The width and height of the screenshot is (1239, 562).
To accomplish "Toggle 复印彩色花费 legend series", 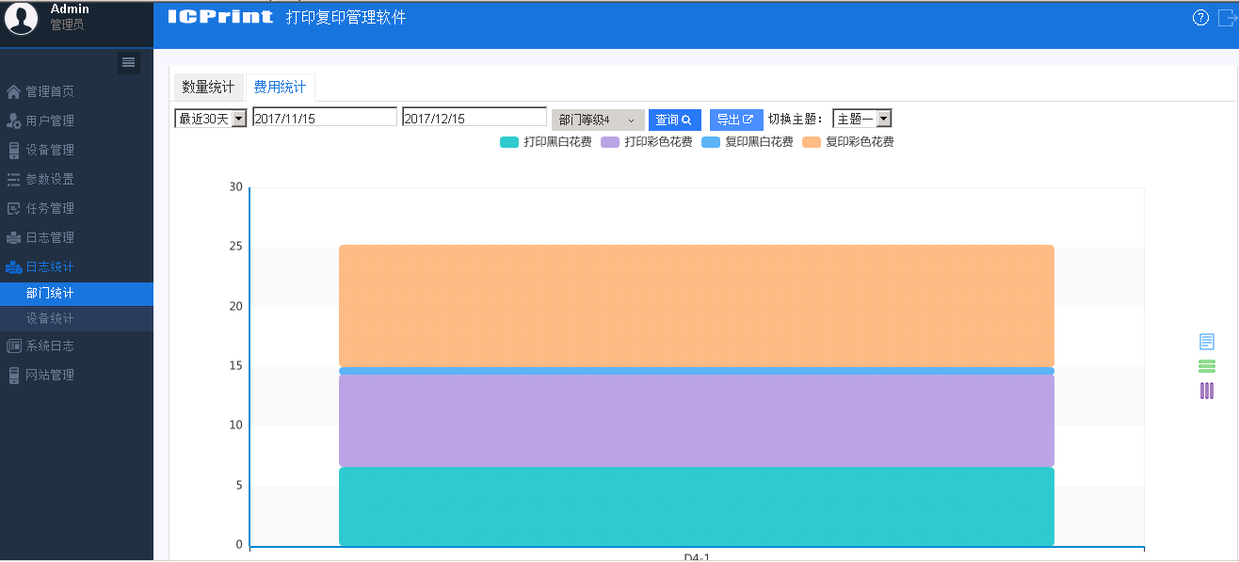I will pos(848,142).
